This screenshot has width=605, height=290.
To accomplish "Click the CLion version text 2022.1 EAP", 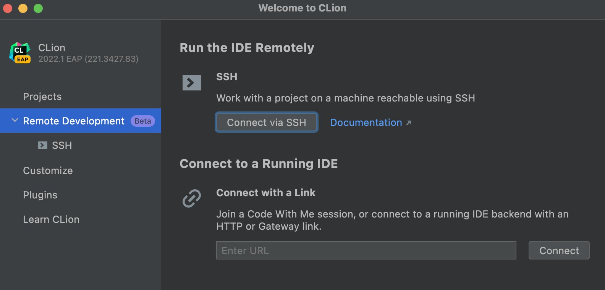I will 88,59.
